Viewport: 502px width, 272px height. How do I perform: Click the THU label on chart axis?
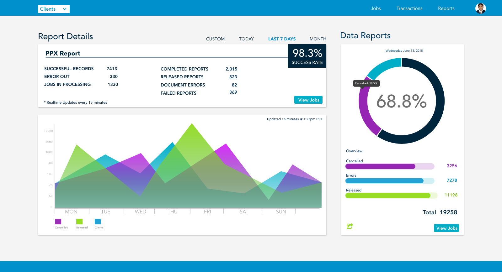point(173,212)
